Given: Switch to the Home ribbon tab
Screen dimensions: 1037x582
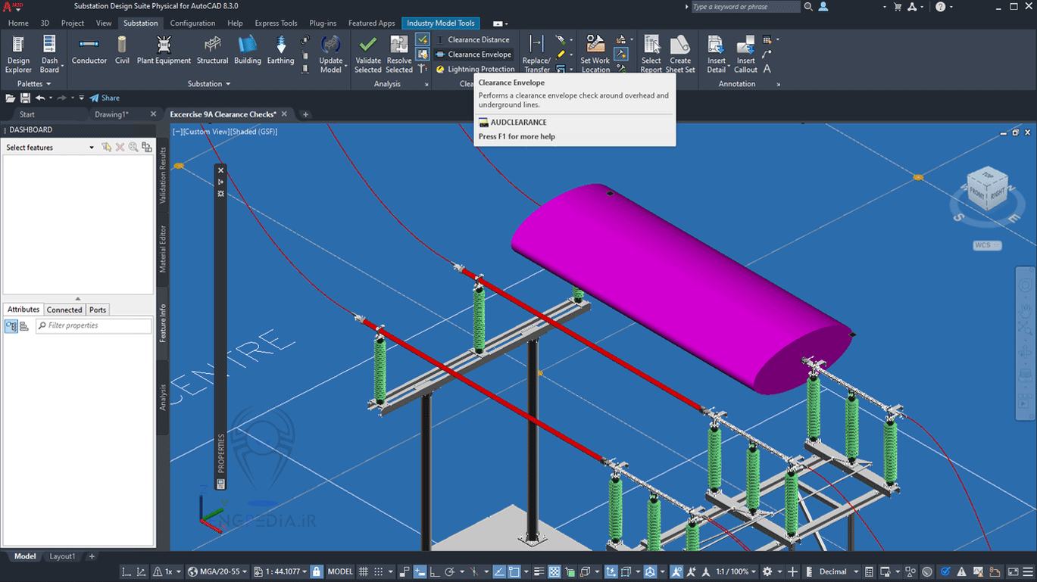Looking at the screenshot, I should (x=17, y=23).
